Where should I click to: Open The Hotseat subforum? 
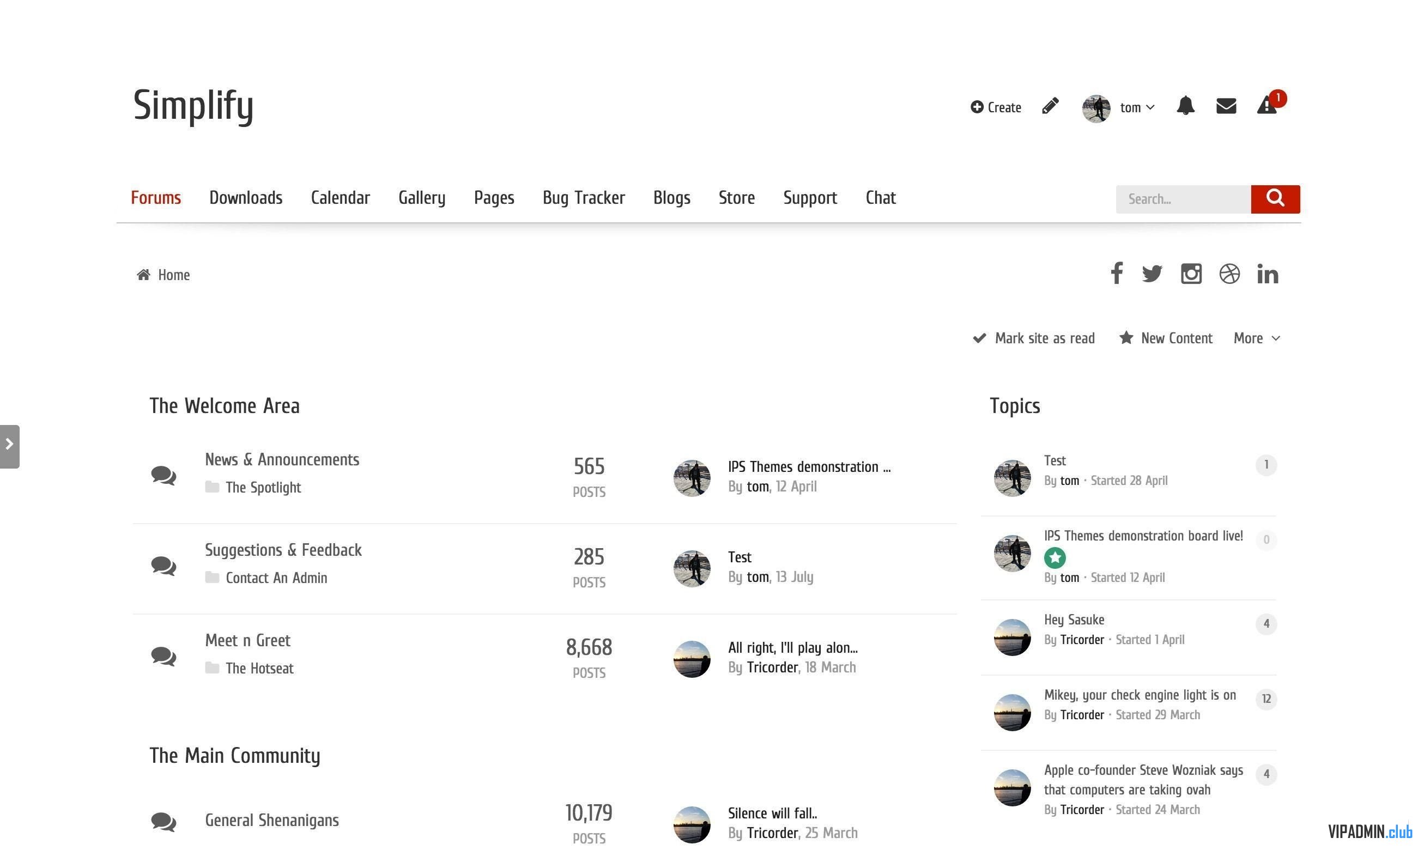(259, 668)
